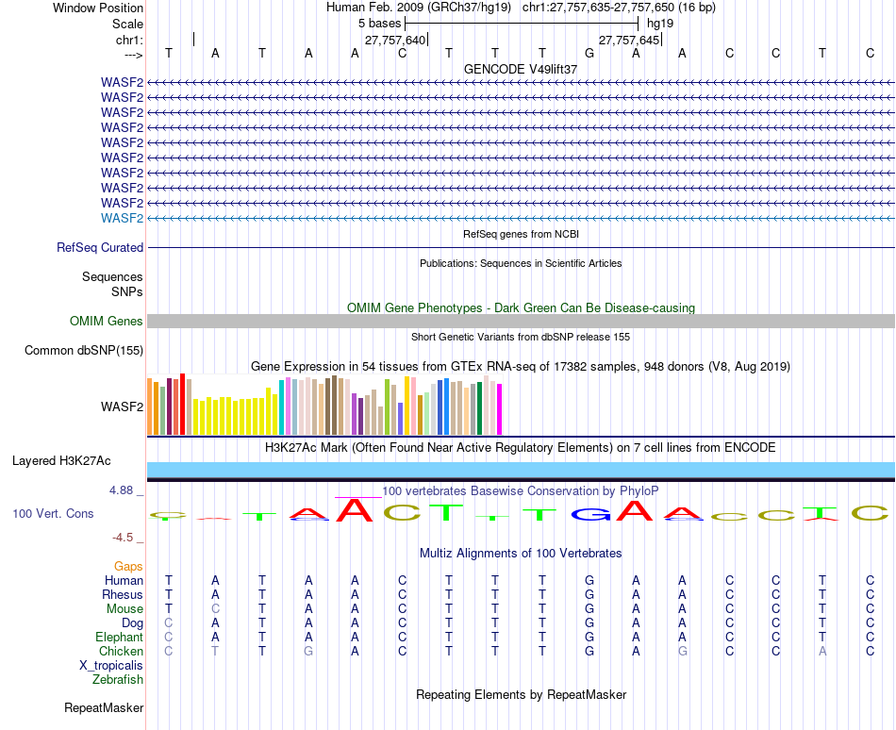Select the OMIM Genes track label

pyautogui.click(x=106, y=321)
